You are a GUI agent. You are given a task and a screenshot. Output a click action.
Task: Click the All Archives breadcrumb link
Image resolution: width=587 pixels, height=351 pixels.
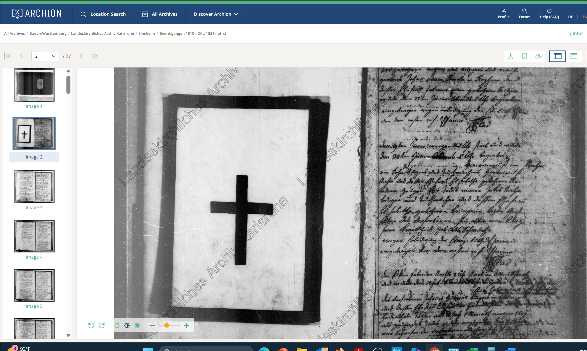click(x=14, y=33)
